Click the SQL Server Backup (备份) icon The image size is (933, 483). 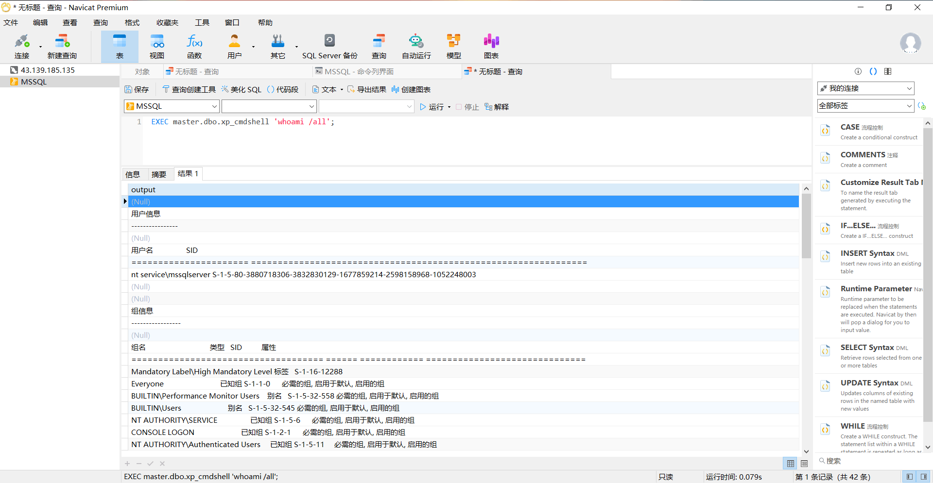pos(329,47)
